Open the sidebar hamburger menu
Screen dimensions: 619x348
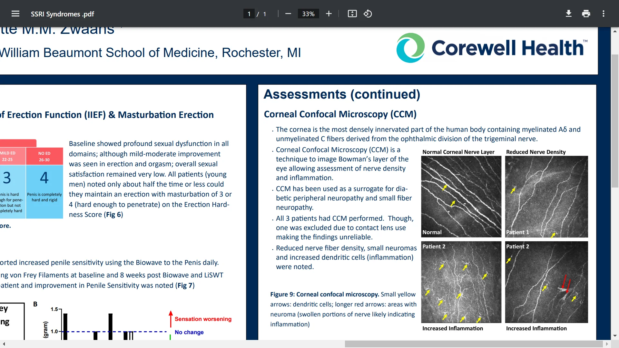[x=15, y=14]
